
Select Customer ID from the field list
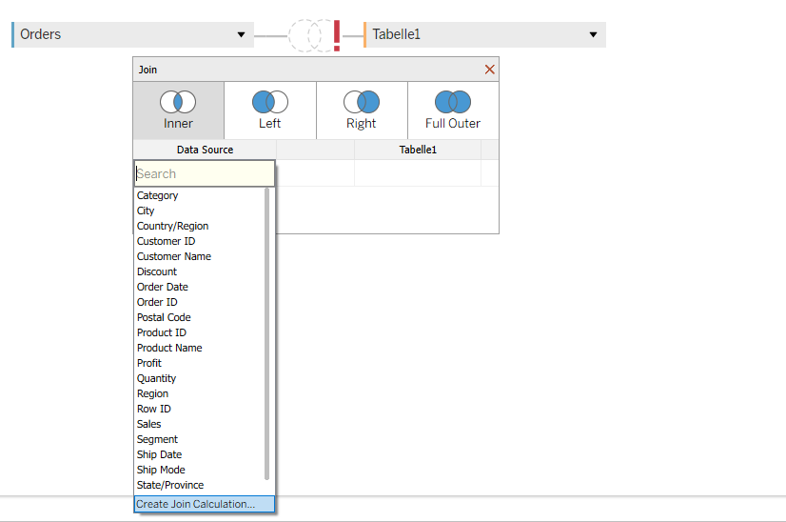165,241
